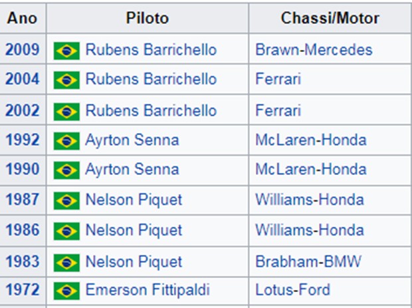Viewport: 412px width, 308px height.
Task: Click the Chassi/Motor column header
Action: coord(330,18)
